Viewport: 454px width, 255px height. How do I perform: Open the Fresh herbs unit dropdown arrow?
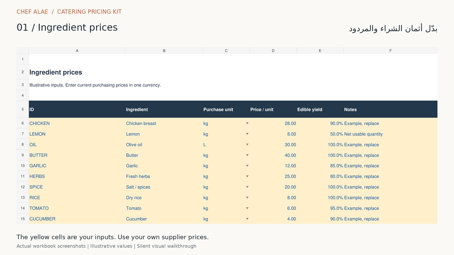click(x=247, y=176)
